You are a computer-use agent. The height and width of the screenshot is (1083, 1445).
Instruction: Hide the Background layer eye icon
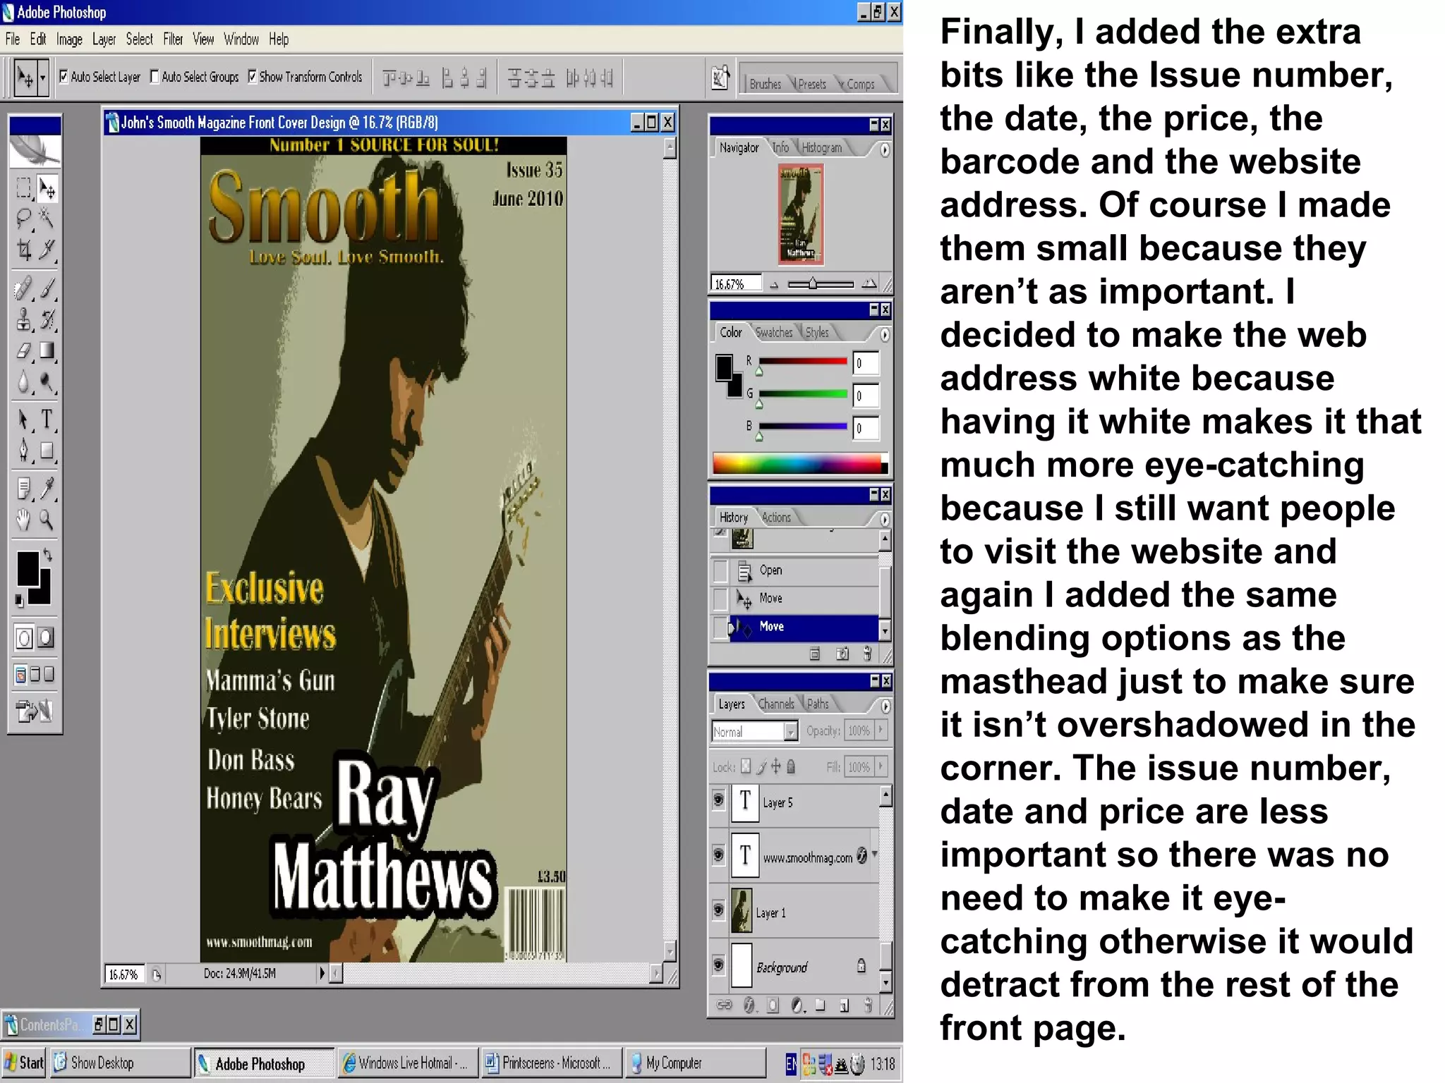pyautogui.click(x=718, y=964)
